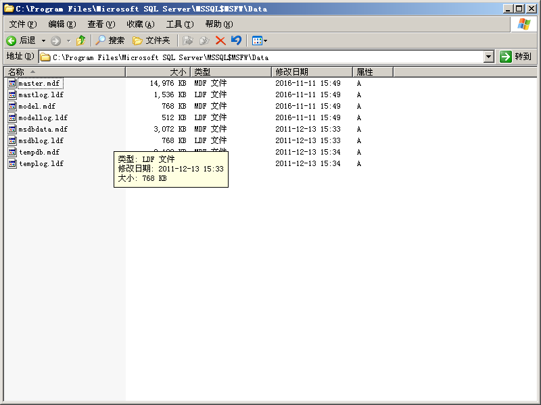
Task: Open the File (文件) menu
Action: 23,24
